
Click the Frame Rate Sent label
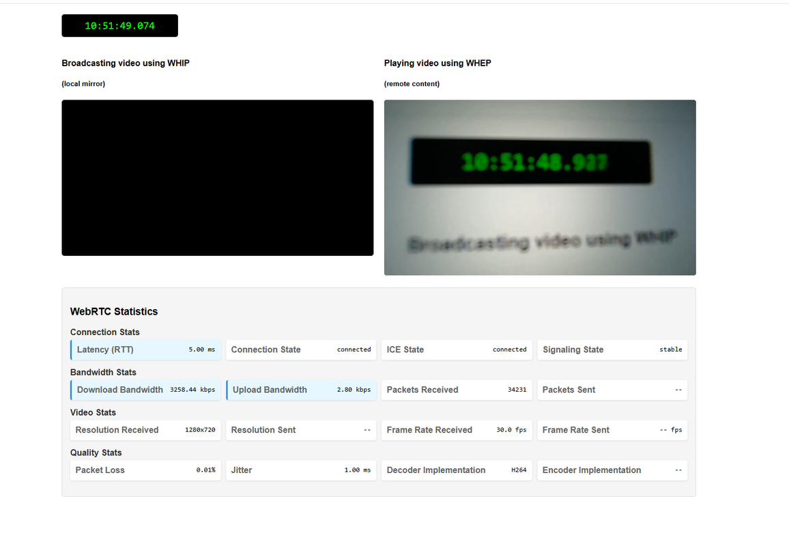click(575, 430)
